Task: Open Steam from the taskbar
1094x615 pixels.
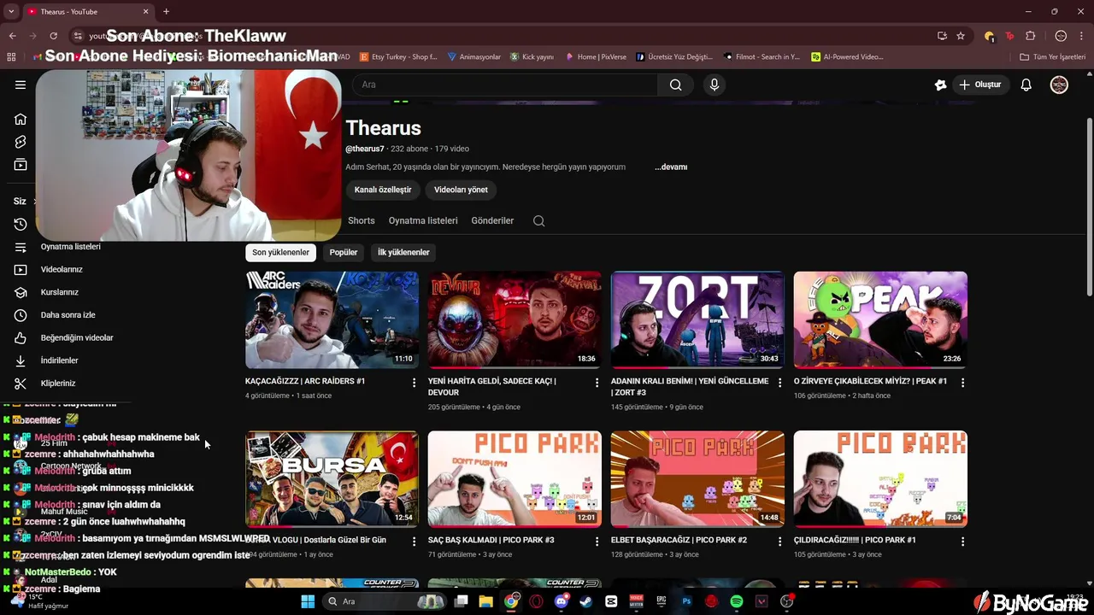Action: [x=585, y=601]
